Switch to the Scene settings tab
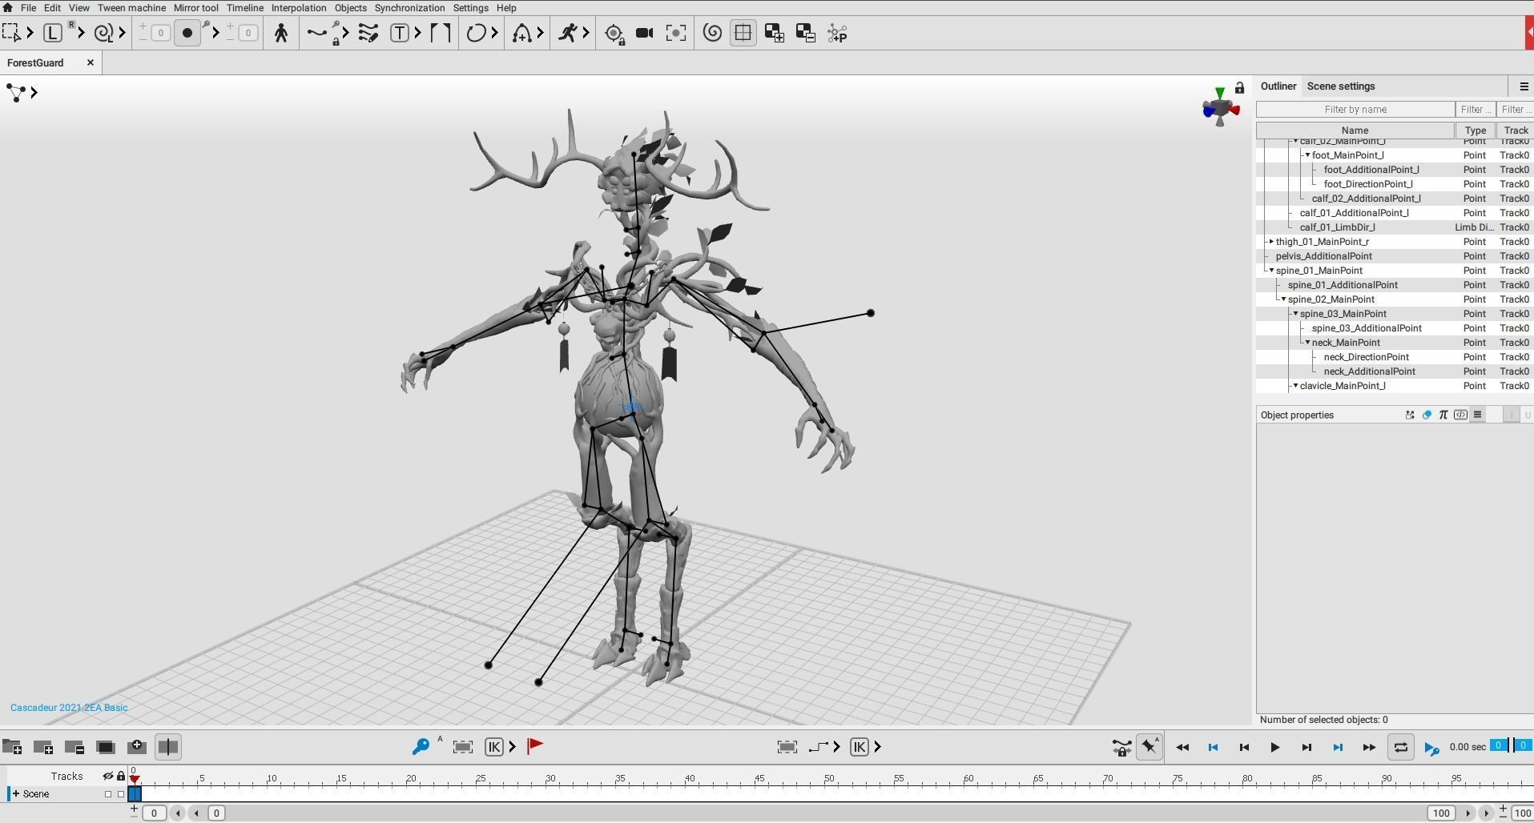 click(1341, 86)
